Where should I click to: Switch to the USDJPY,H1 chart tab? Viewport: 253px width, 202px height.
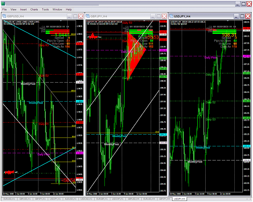[x=55, y=199]
